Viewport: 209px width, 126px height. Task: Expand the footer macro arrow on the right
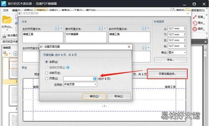tap(149, 48)
